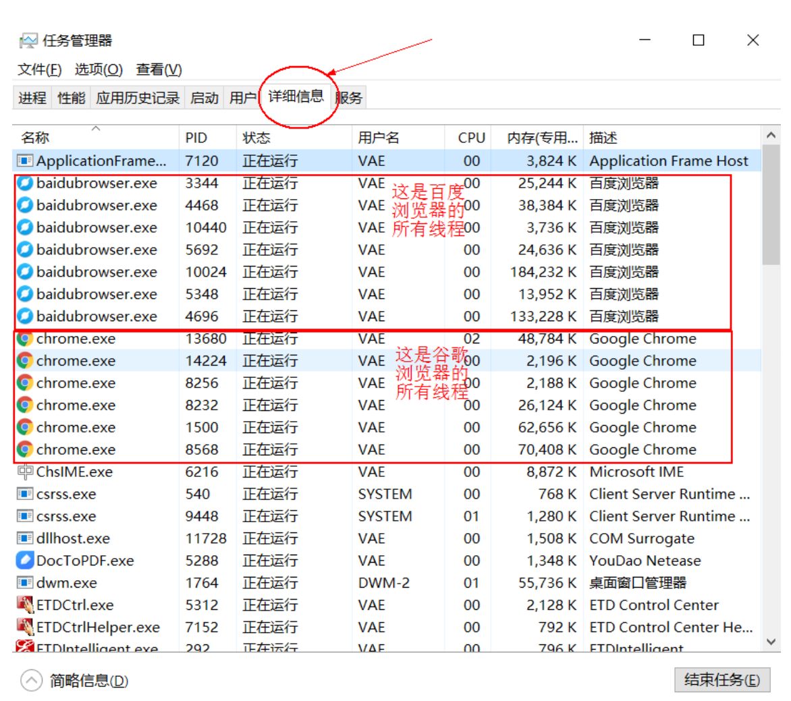The height and width of the screenshot is (701, 791).
Task: Click the DocToPDF.exe process icon
Action: [x=25, y=560]
